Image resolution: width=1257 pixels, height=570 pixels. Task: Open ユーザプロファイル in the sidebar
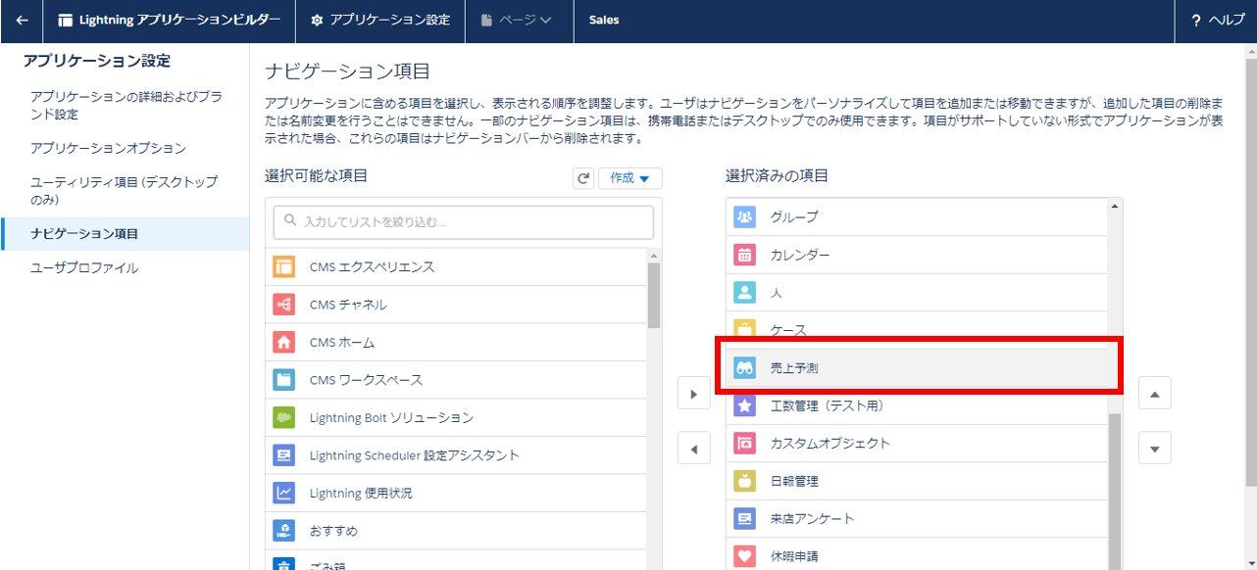pyautogui.click(x=84, y=268)
